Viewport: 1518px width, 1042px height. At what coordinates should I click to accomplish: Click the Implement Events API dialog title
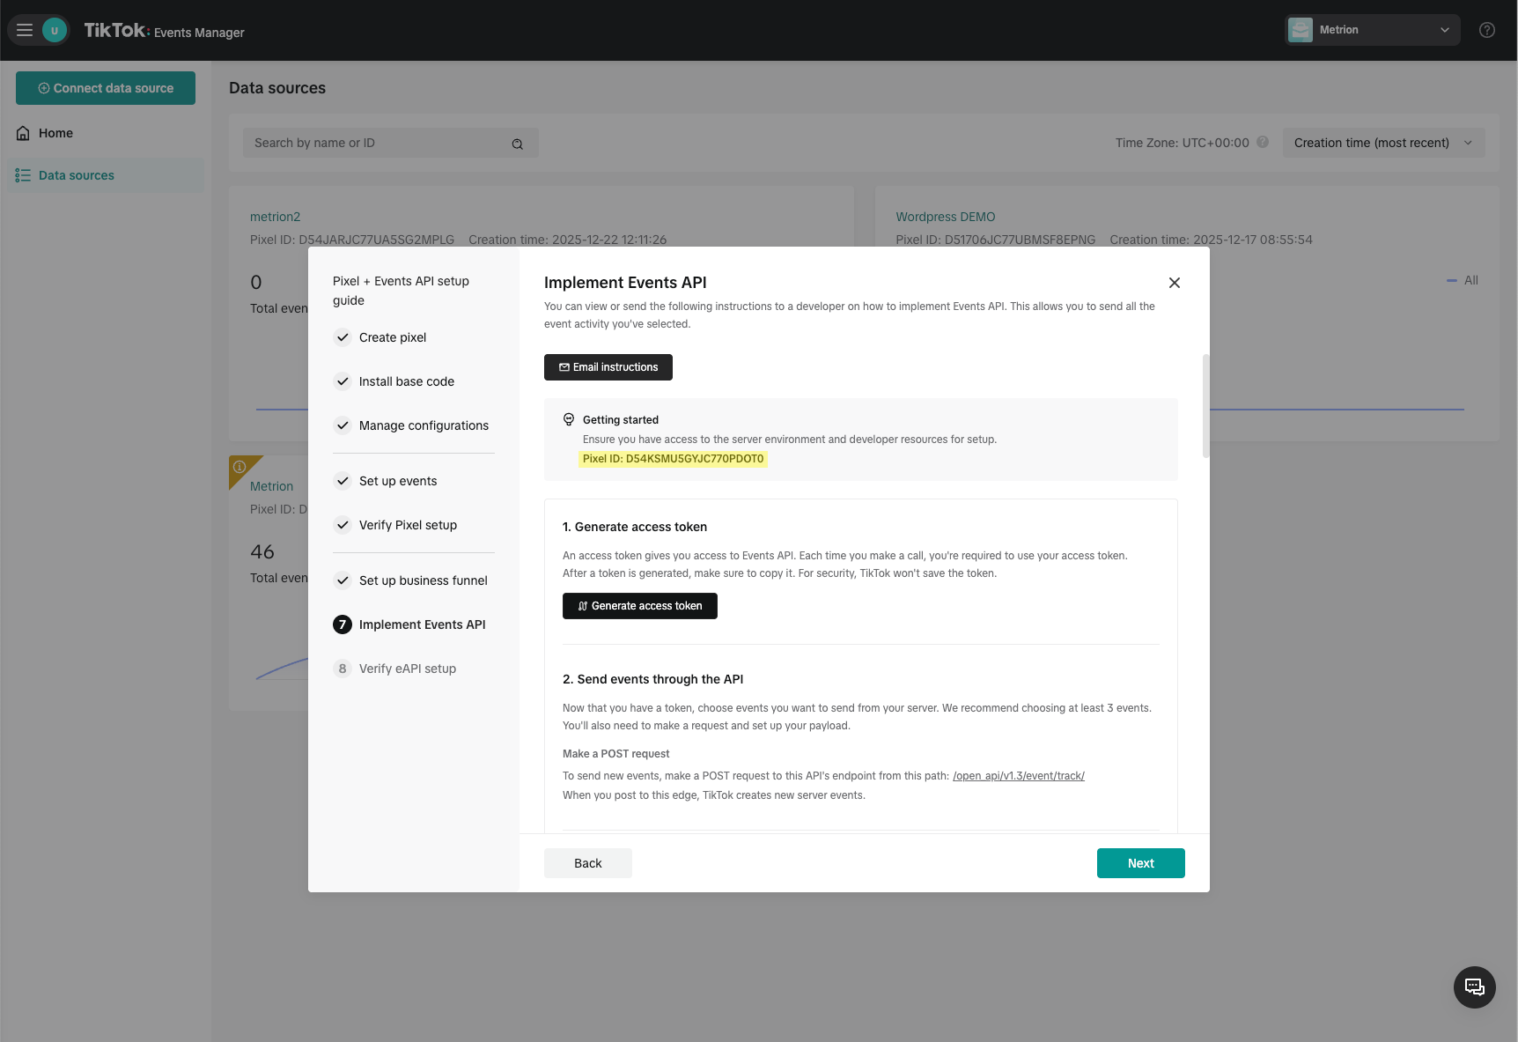(x=625, y=283)
